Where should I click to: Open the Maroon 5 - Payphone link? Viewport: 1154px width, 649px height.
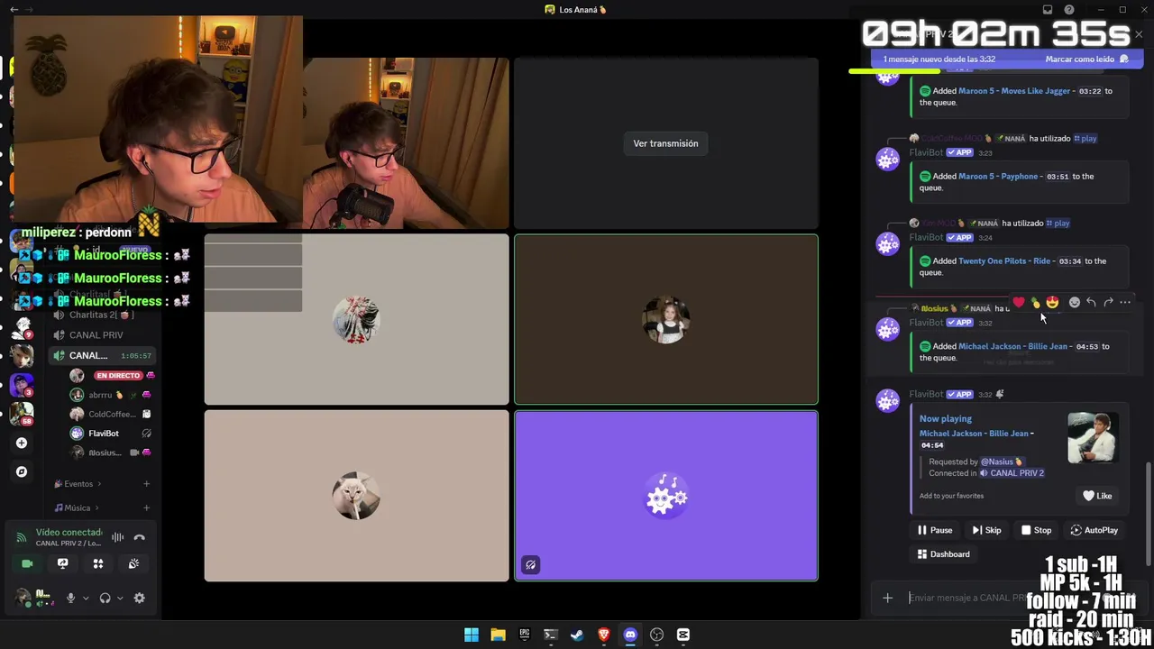tap(998, 177)
